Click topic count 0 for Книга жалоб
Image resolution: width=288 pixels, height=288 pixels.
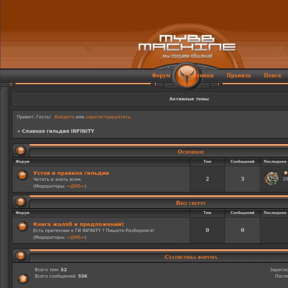[207, 230]
